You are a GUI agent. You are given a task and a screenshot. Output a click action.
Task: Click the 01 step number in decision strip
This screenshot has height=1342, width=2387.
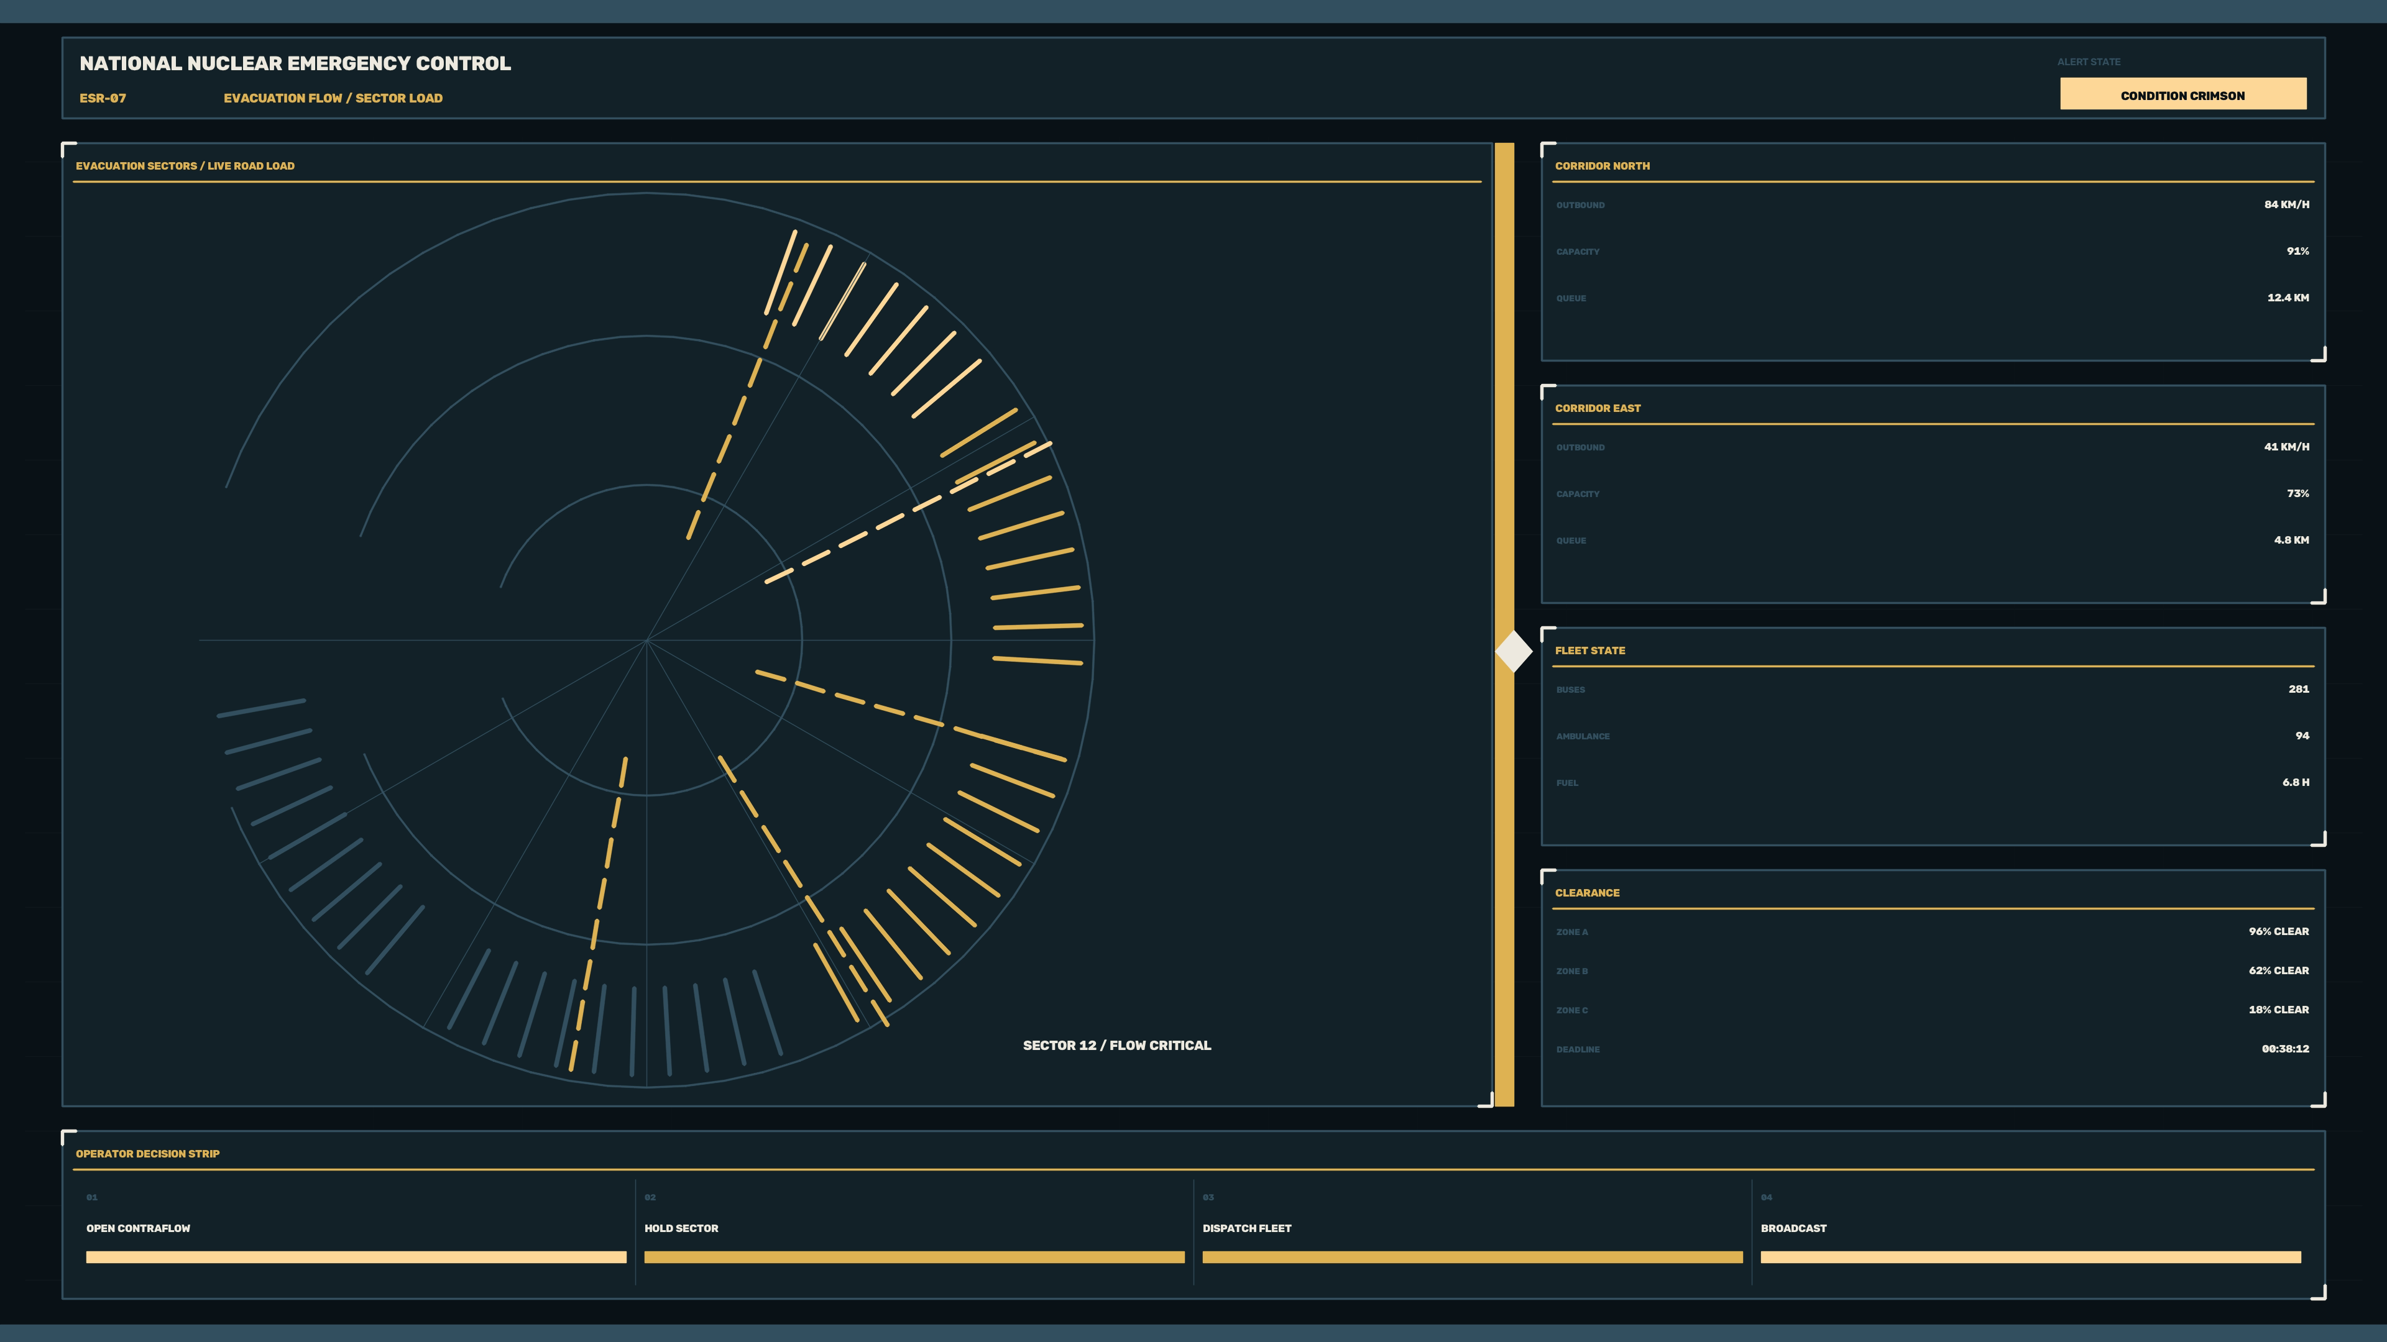(x=92, y=1197)
